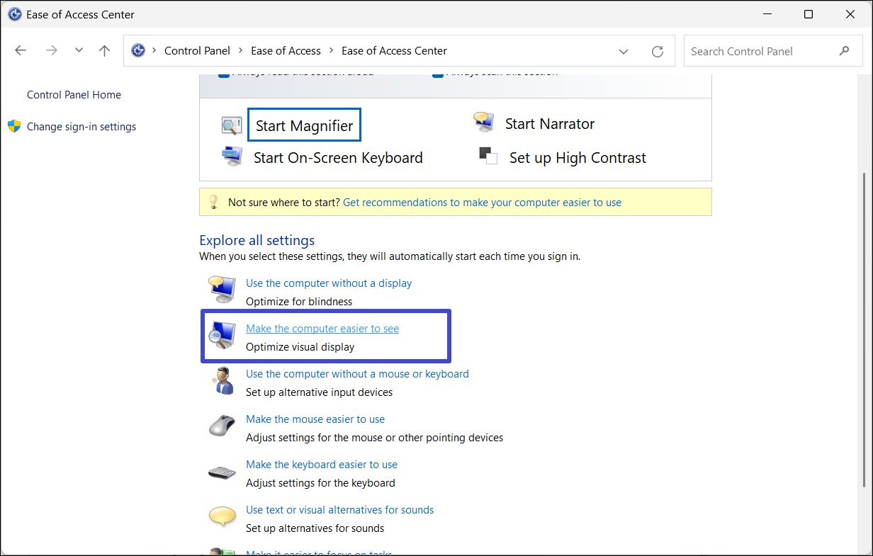Image resolution: width=873 pixels, height=556 pixels.
Task: Click the black keyboard settings icon
Action: (x=222, y=472)
